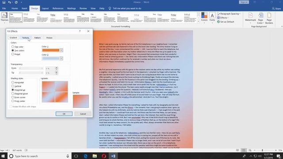Viewport: 283px width, 159px height.
Task: Switch to the Picture tab
Action: pos(50,38)
